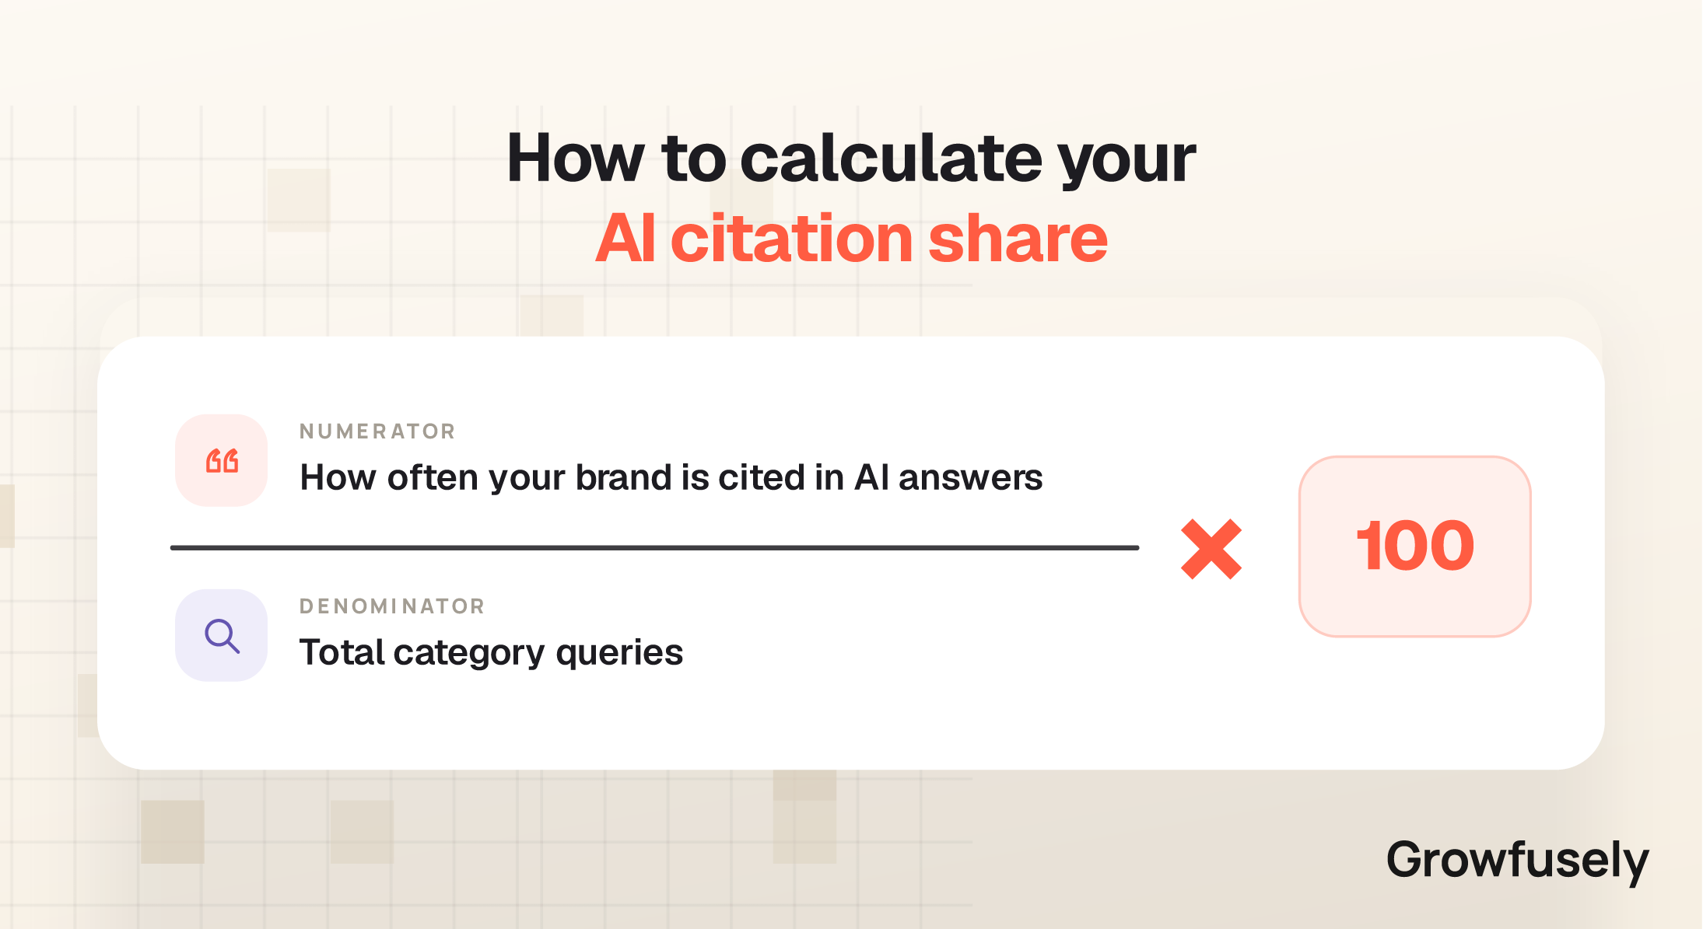Click the faint shaded square behind 'calculate'

tap(741, 200)
